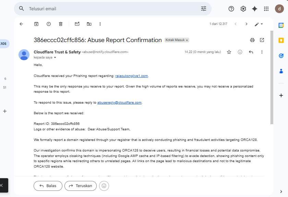This screenshot has width=288, height=197.
Task: Open Google Keep side panel
Action: point(281,40)
